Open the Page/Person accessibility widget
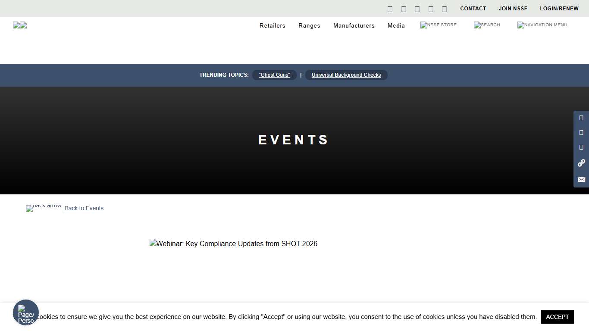This screenshot has height=331, width=589. tap(26, 312)
